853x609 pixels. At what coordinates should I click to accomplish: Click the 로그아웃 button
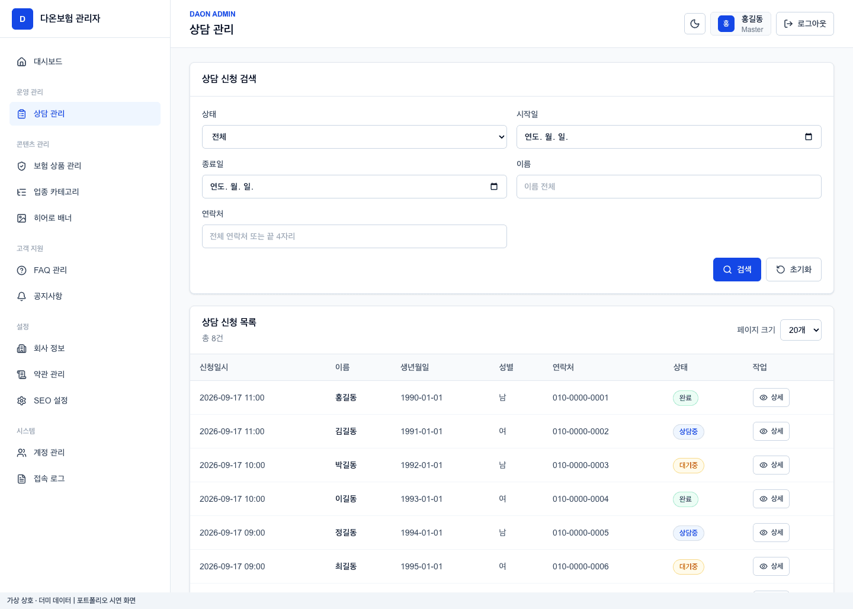point(804,24)
